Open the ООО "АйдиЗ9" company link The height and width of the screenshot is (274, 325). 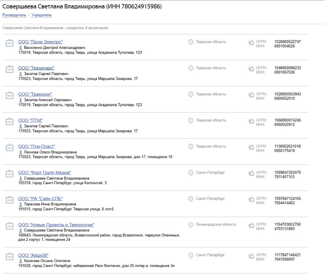33,255
